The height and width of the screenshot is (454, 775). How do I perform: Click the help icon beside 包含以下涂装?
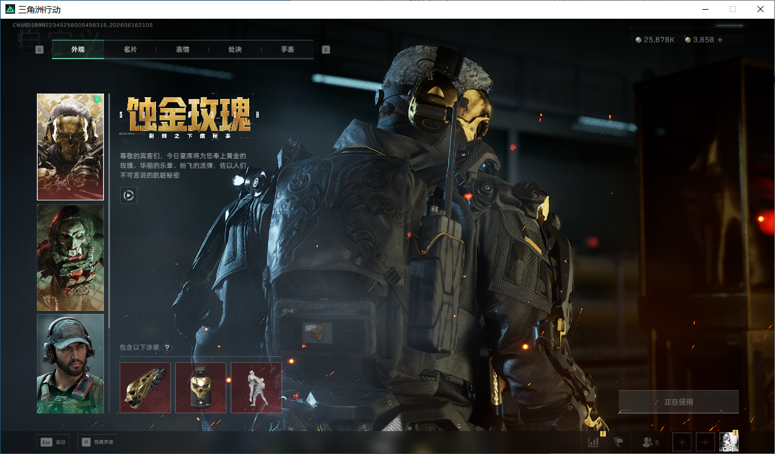click(167, 348)
